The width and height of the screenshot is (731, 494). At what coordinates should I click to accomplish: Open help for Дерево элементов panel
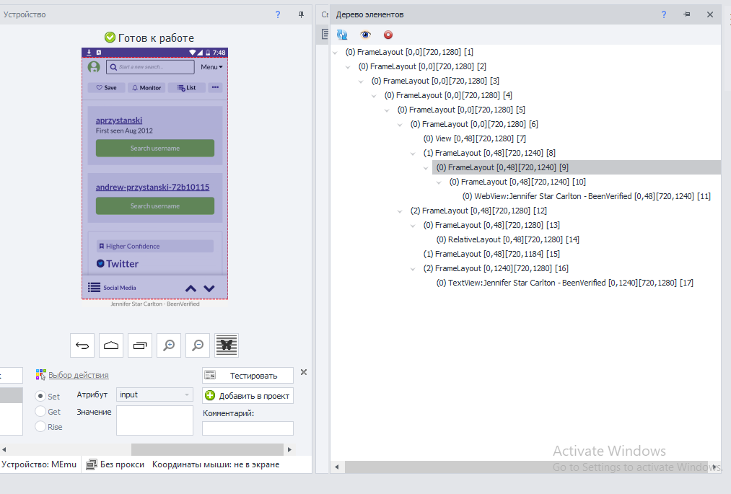(x=664, y=14)
